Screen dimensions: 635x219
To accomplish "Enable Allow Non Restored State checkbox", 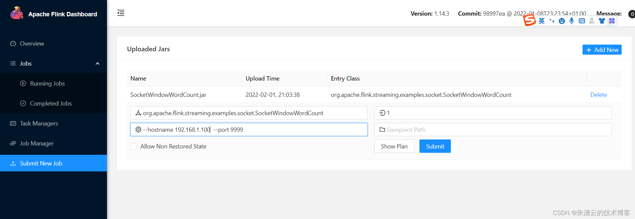I will tap(134, 146).
